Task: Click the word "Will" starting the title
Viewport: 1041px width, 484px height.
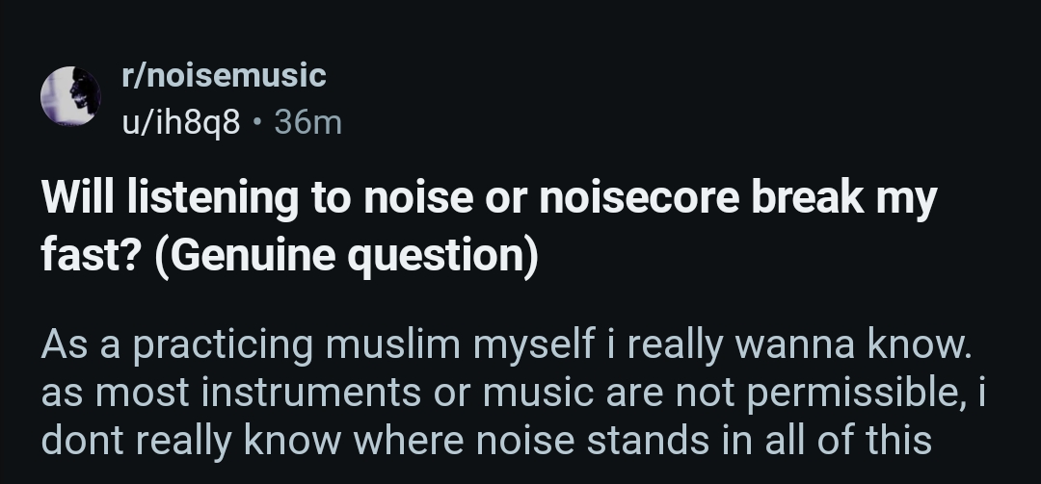Action: click(75, 199)
